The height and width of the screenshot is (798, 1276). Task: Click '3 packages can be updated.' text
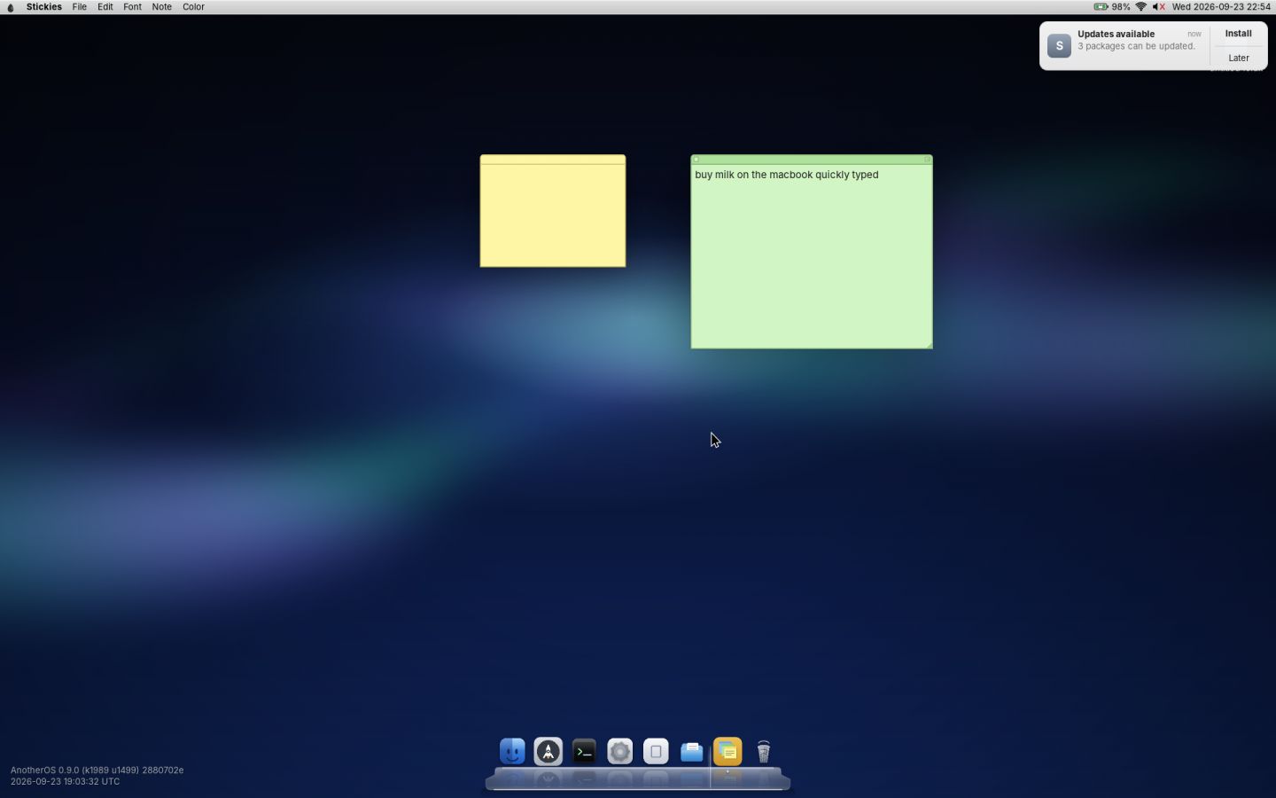1136,46
